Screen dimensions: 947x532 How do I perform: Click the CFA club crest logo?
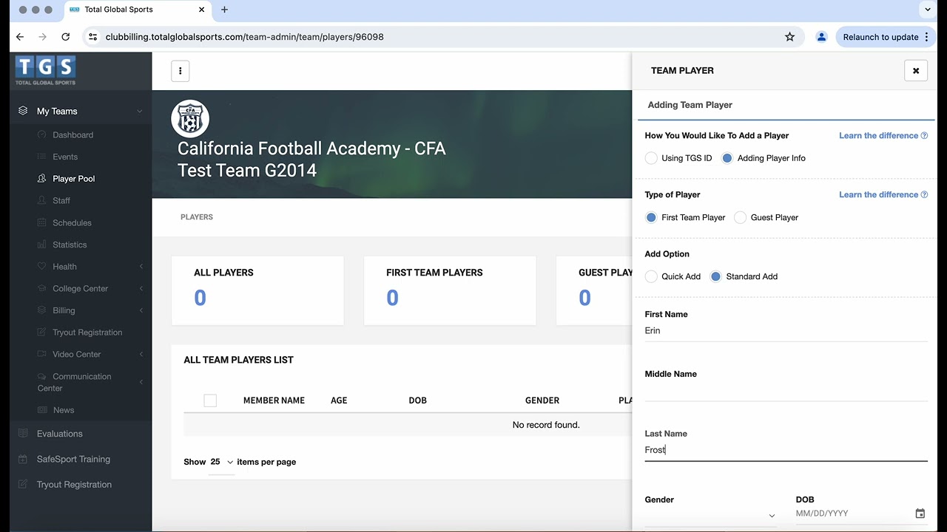(190, 119)
